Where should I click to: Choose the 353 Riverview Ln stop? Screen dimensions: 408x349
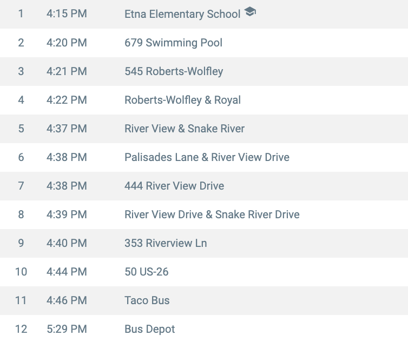click(166, 243)
